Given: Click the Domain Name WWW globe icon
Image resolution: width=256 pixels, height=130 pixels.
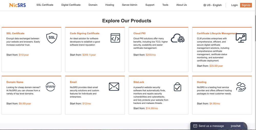Looking at the screenshot, I should (50, 87).
